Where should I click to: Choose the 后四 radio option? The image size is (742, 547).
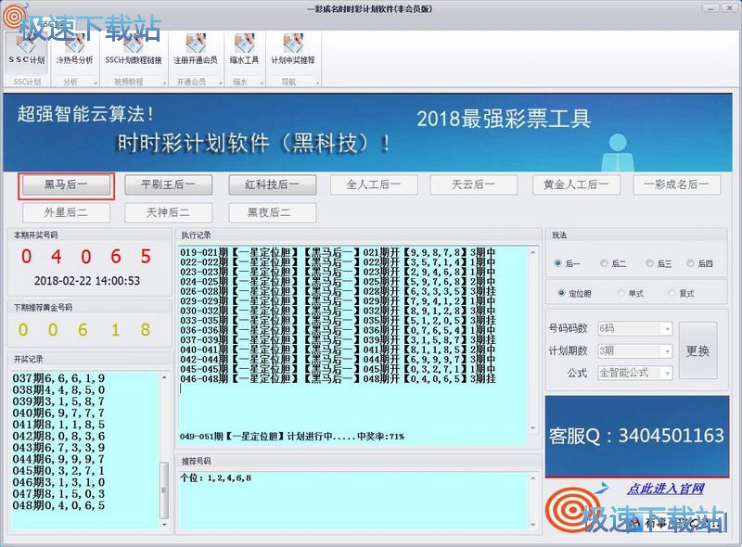[689, 263]
